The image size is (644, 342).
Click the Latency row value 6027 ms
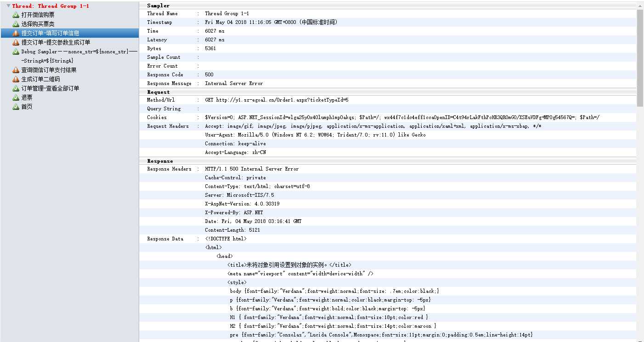click(215, 40)
